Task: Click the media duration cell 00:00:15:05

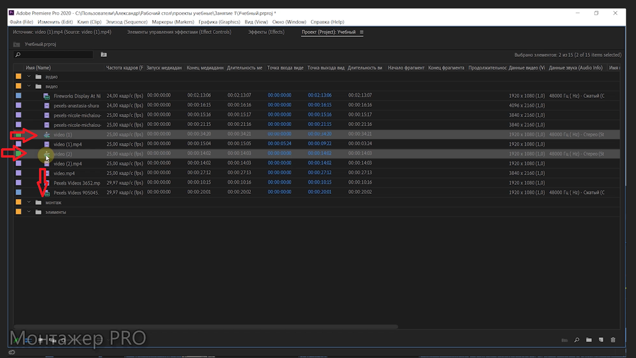Action: [239, 144]
